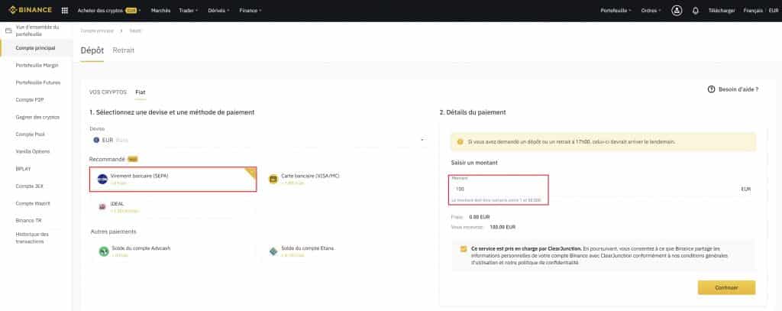This screenshot has width=782, height=311.
Task: Select Solde du compte Advcash option
Action: 173,251
